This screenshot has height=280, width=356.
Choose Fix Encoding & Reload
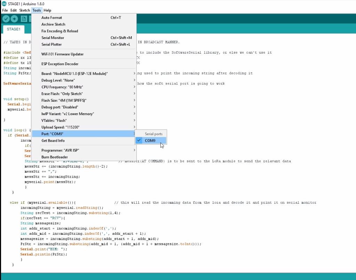click(84, 31)
